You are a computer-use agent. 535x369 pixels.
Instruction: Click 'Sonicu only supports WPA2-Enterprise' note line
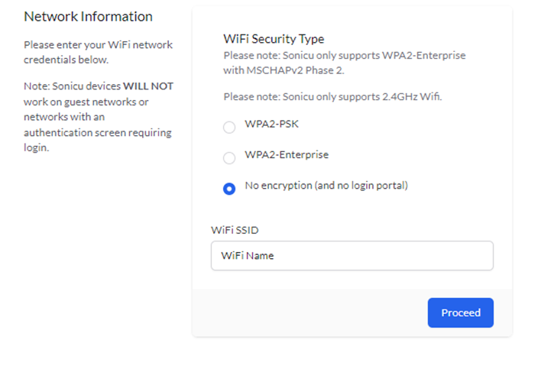tap(344, 56)
